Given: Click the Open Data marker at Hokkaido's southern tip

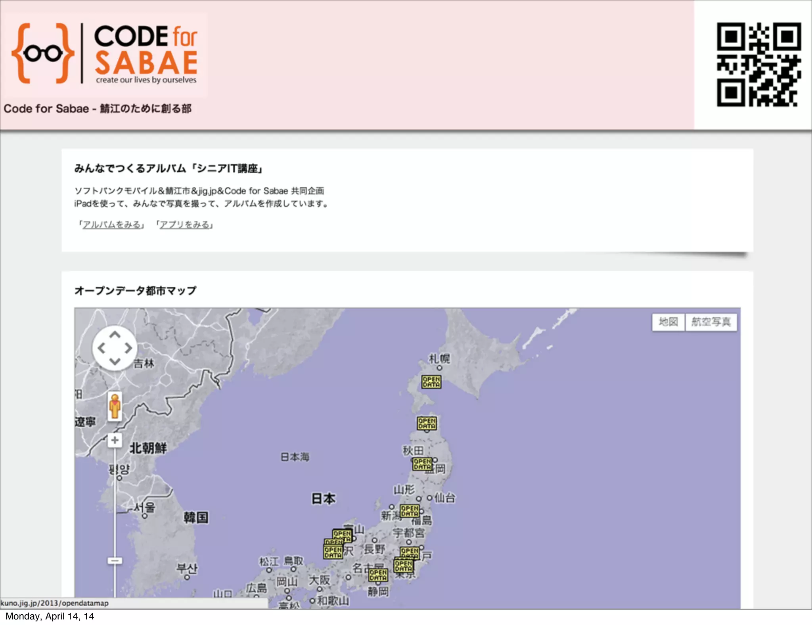Looking at the screenshot, I should pos(427,423).
